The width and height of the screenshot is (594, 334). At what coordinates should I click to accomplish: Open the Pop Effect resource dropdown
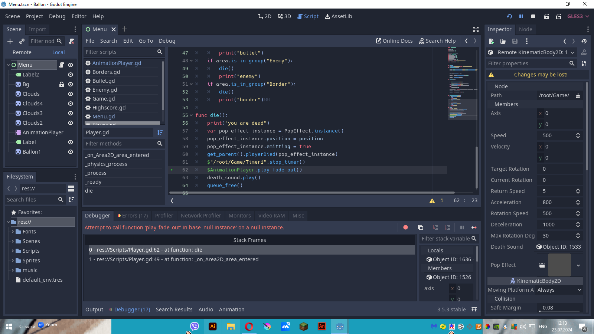(578, 265)
